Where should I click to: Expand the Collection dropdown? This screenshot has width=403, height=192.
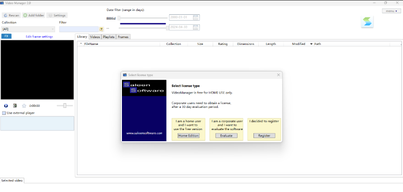pyautogui.click(x=28, y=29)
